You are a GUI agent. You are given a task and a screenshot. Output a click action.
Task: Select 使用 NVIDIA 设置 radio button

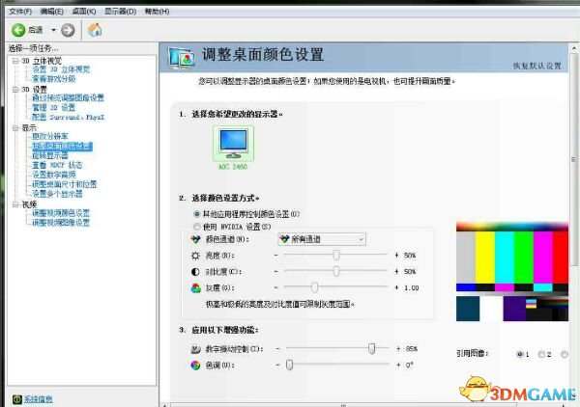click(197, 227)
